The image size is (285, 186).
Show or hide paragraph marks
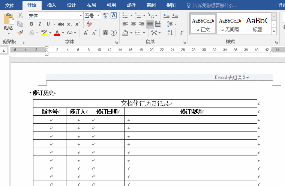(182, 33)
